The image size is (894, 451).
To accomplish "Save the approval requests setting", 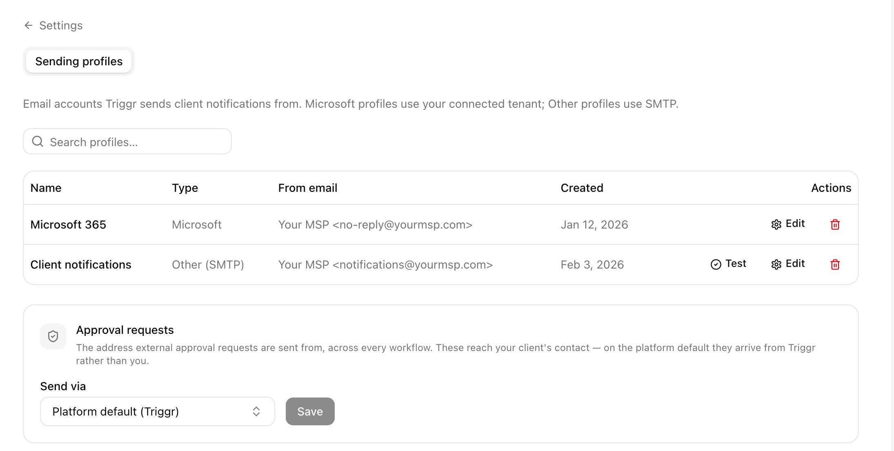I will click(310, 411).
